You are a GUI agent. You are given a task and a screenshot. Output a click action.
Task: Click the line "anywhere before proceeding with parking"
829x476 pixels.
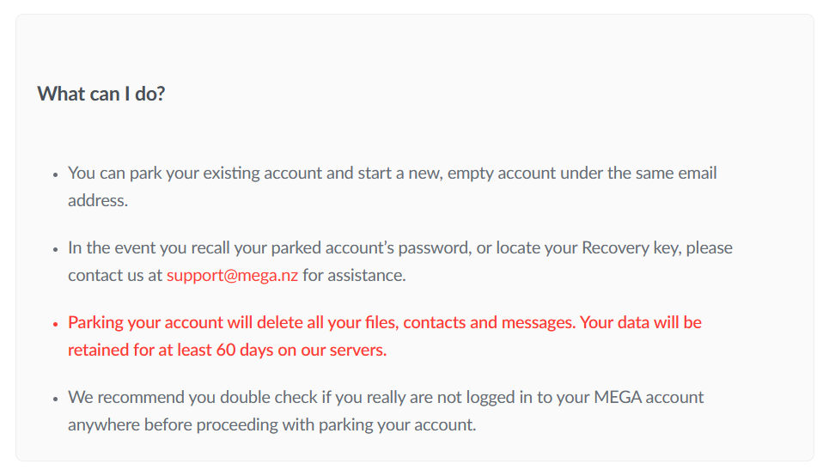[271, 425]
